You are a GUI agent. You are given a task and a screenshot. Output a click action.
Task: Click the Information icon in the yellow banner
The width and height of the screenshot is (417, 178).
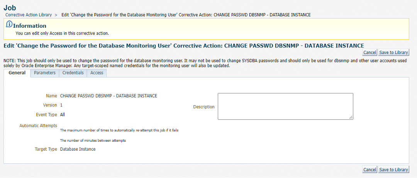pyautogui.click(x=9, y=25)
